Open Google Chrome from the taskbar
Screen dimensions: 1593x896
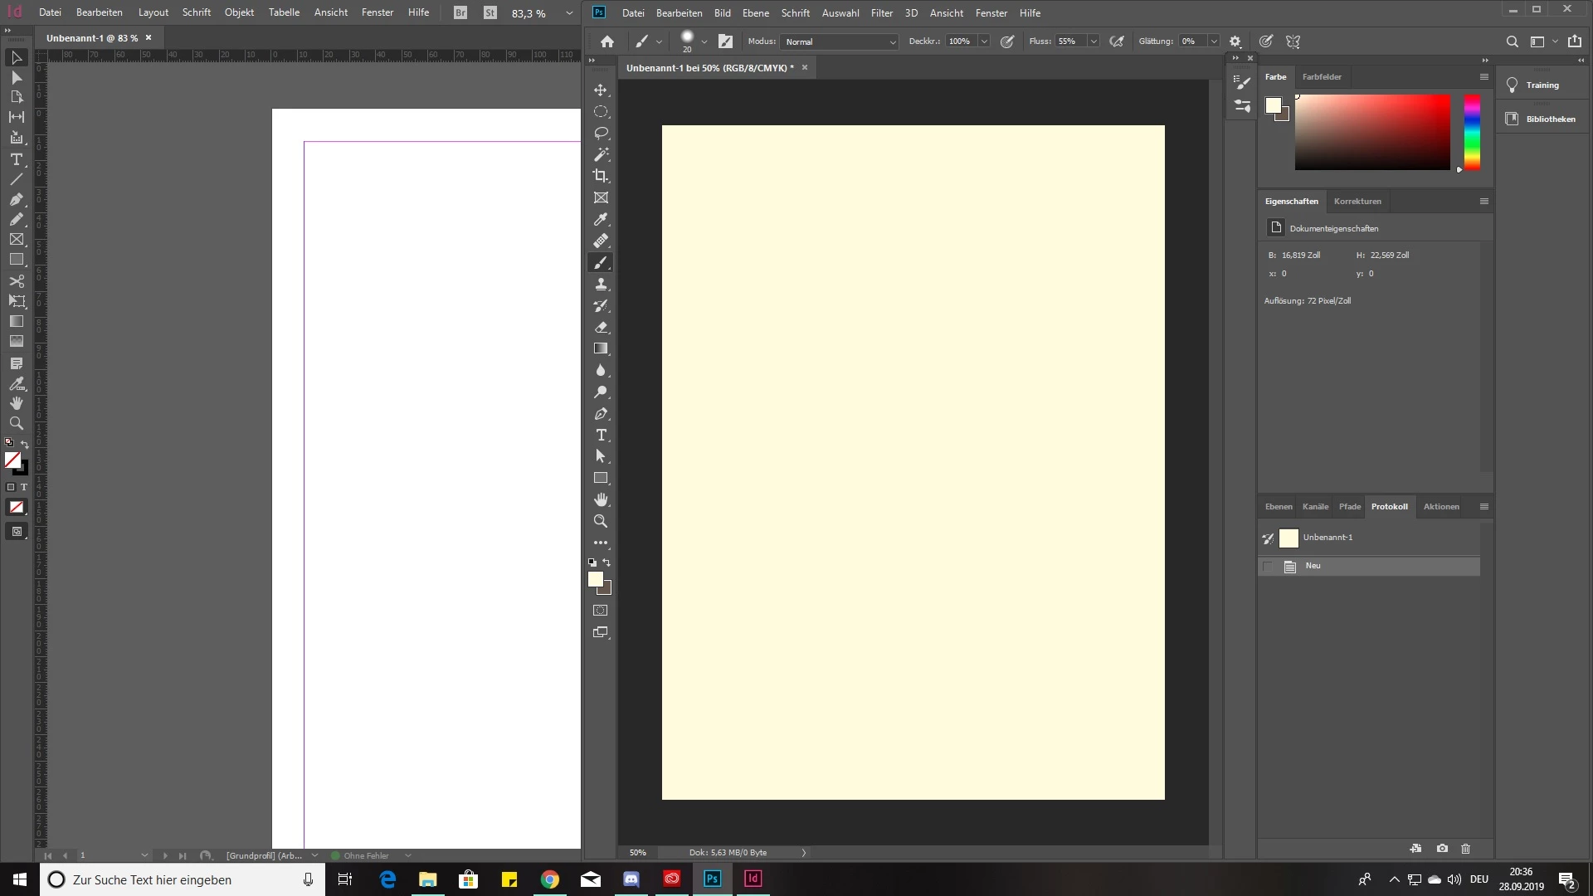(550, 879)
